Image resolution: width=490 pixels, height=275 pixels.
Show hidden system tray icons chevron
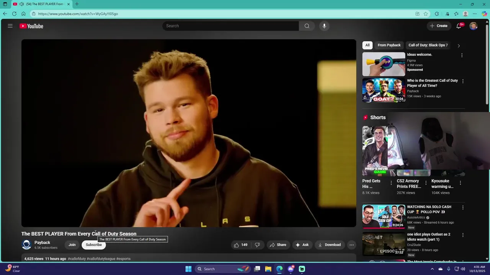(432, 269)
